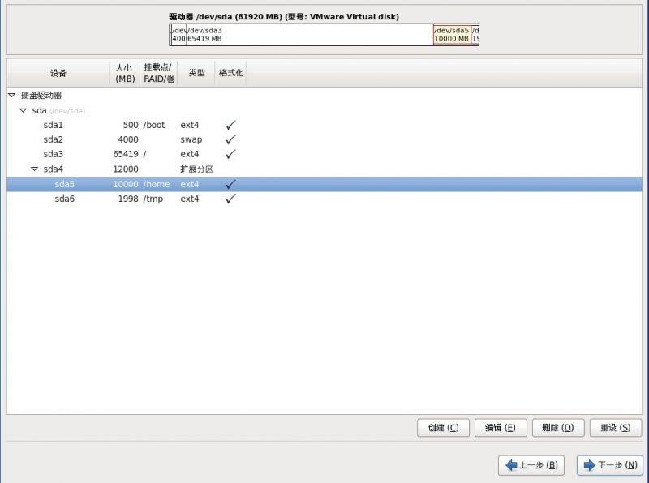Viewport: 649px width, 483px height.
Task: Click the 下一步 (N) next button
Action: 609,465
